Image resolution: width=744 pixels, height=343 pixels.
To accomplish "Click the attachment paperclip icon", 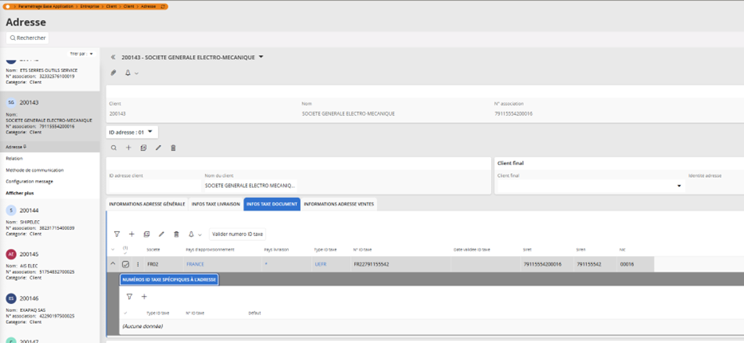I will (113, 73).
